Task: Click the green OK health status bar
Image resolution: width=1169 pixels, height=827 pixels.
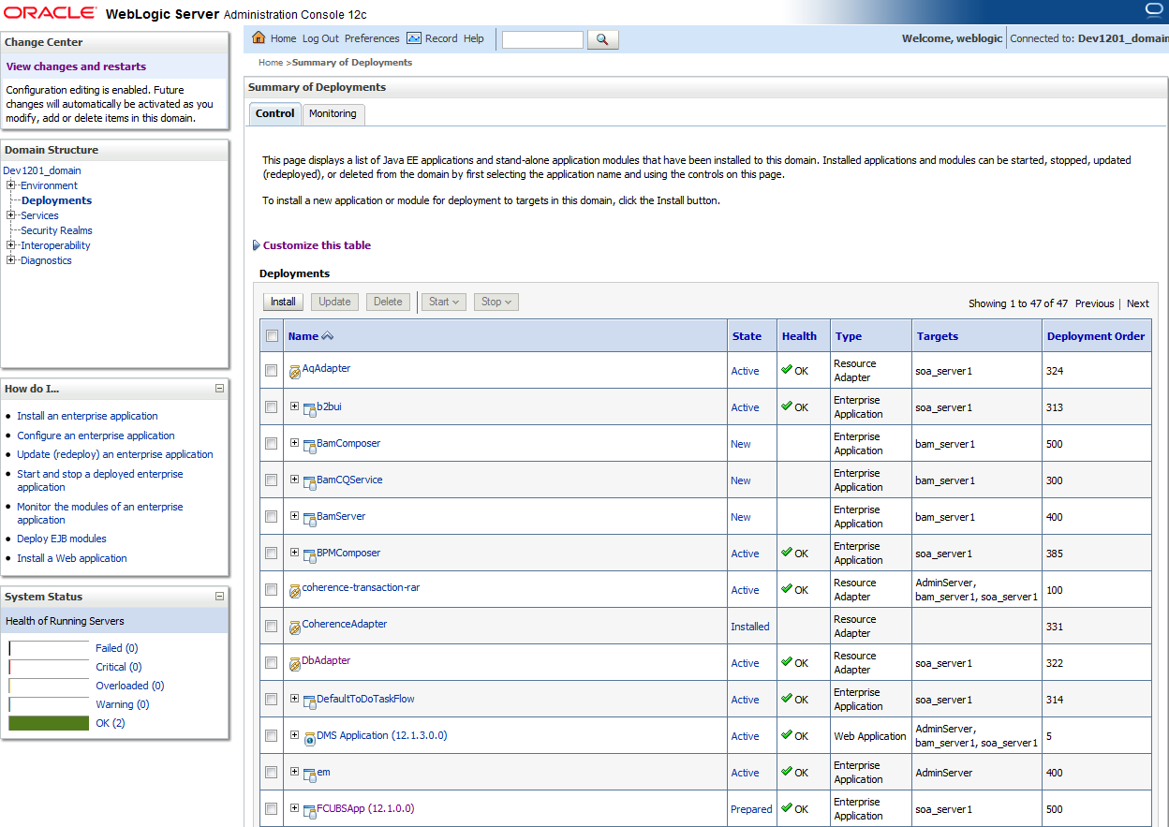Action: [x=49, y=723]
